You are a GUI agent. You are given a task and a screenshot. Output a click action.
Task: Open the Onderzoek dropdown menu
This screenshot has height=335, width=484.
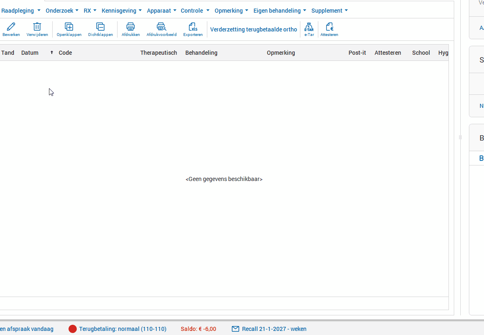tap(62, 11)
